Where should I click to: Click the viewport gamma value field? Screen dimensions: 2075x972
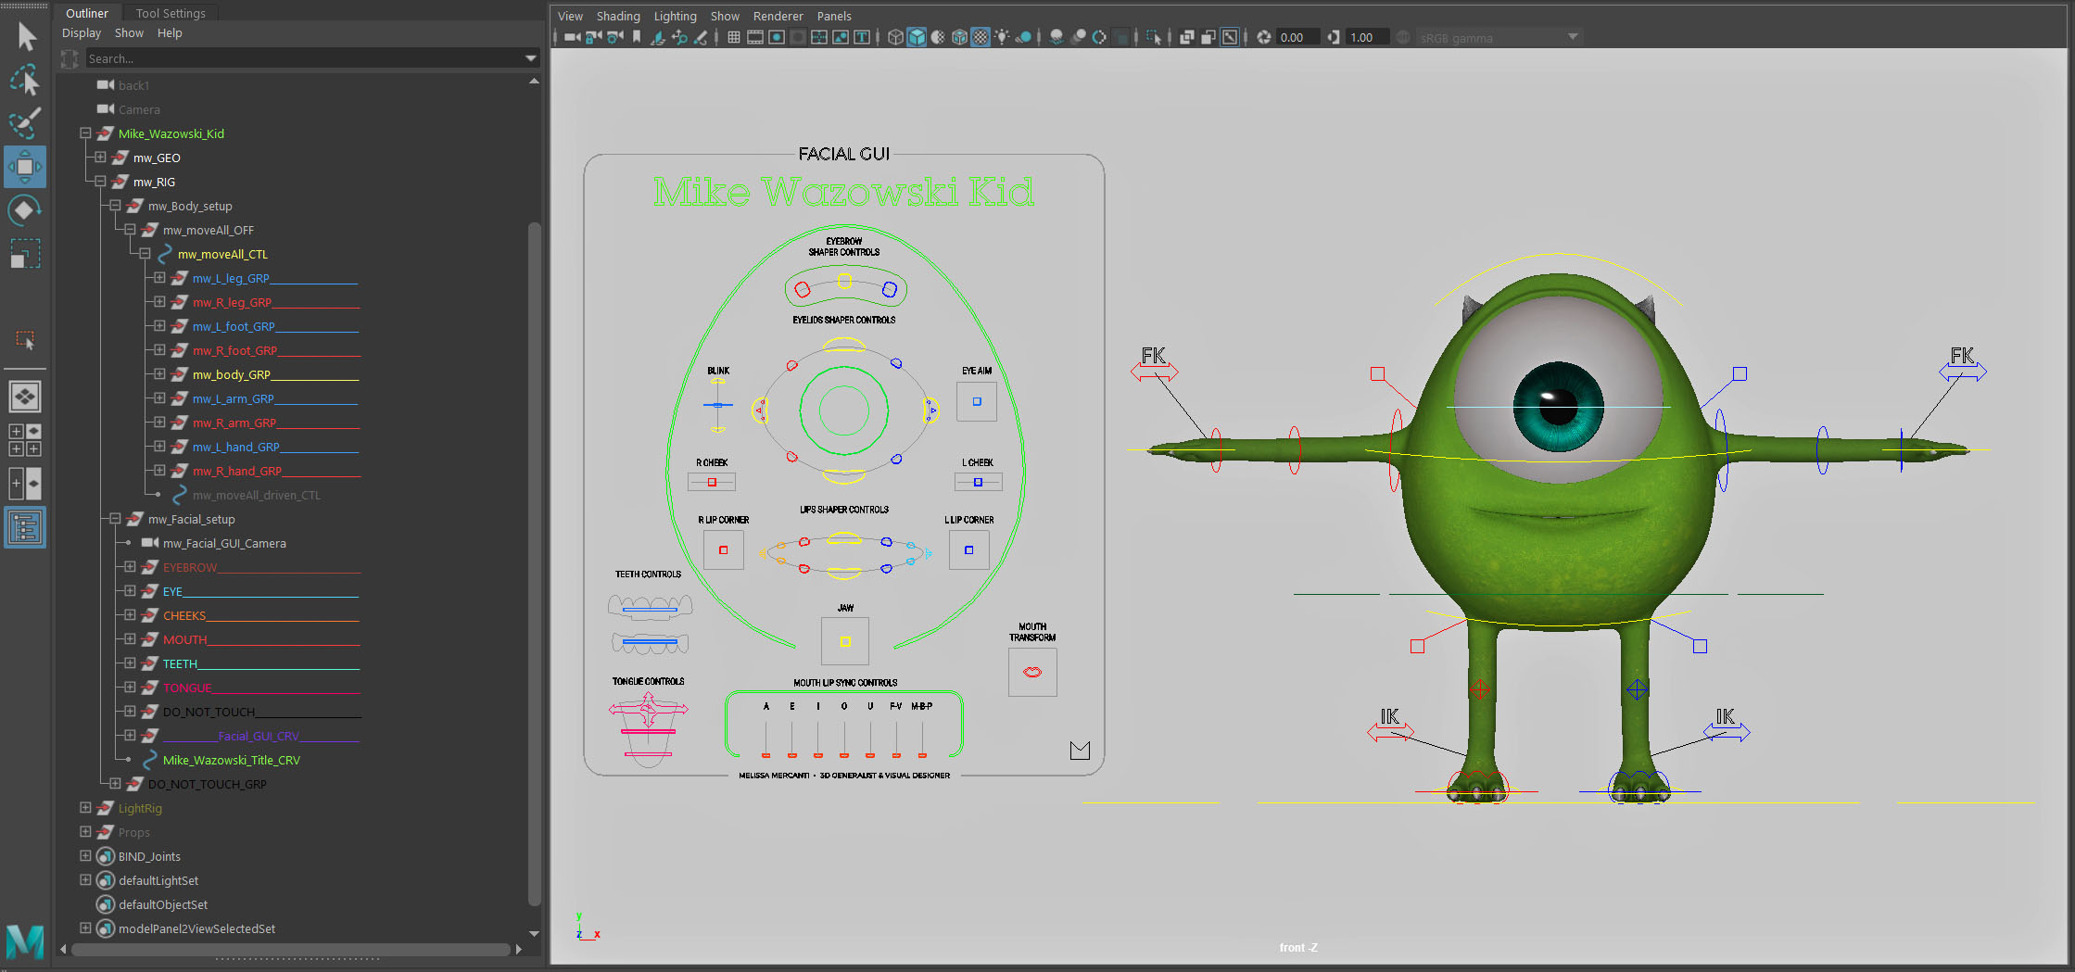pos(1368,37)
